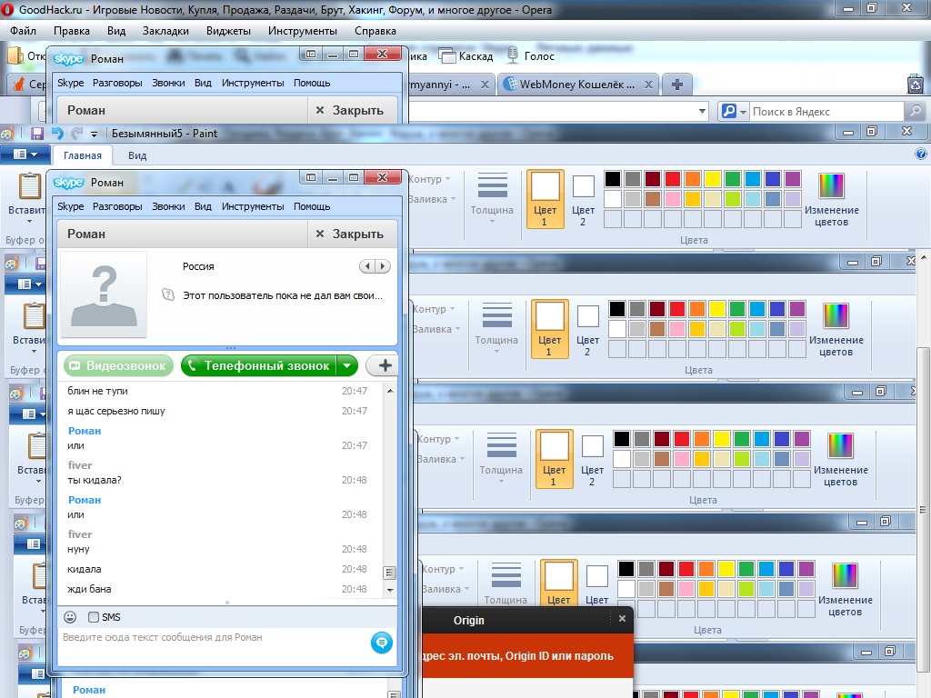The image size is (931, 698).
Task: Open the Справка menu in Opera
Action: pos(375,31)
